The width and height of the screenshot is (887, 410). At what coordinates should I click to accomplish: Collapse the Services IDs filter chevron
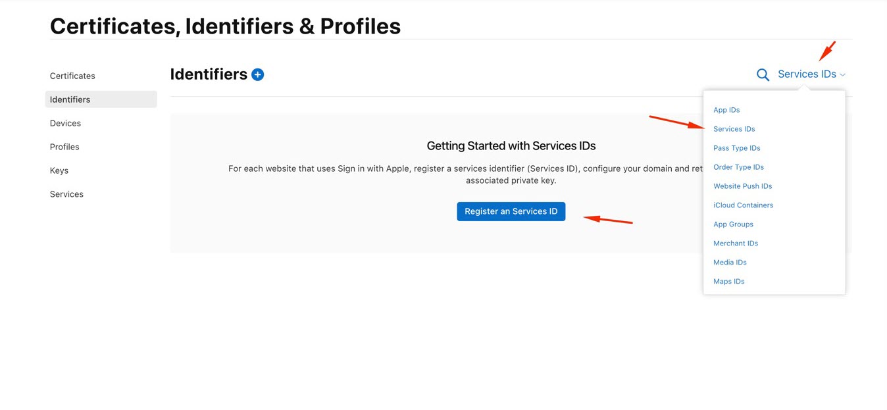842,75
